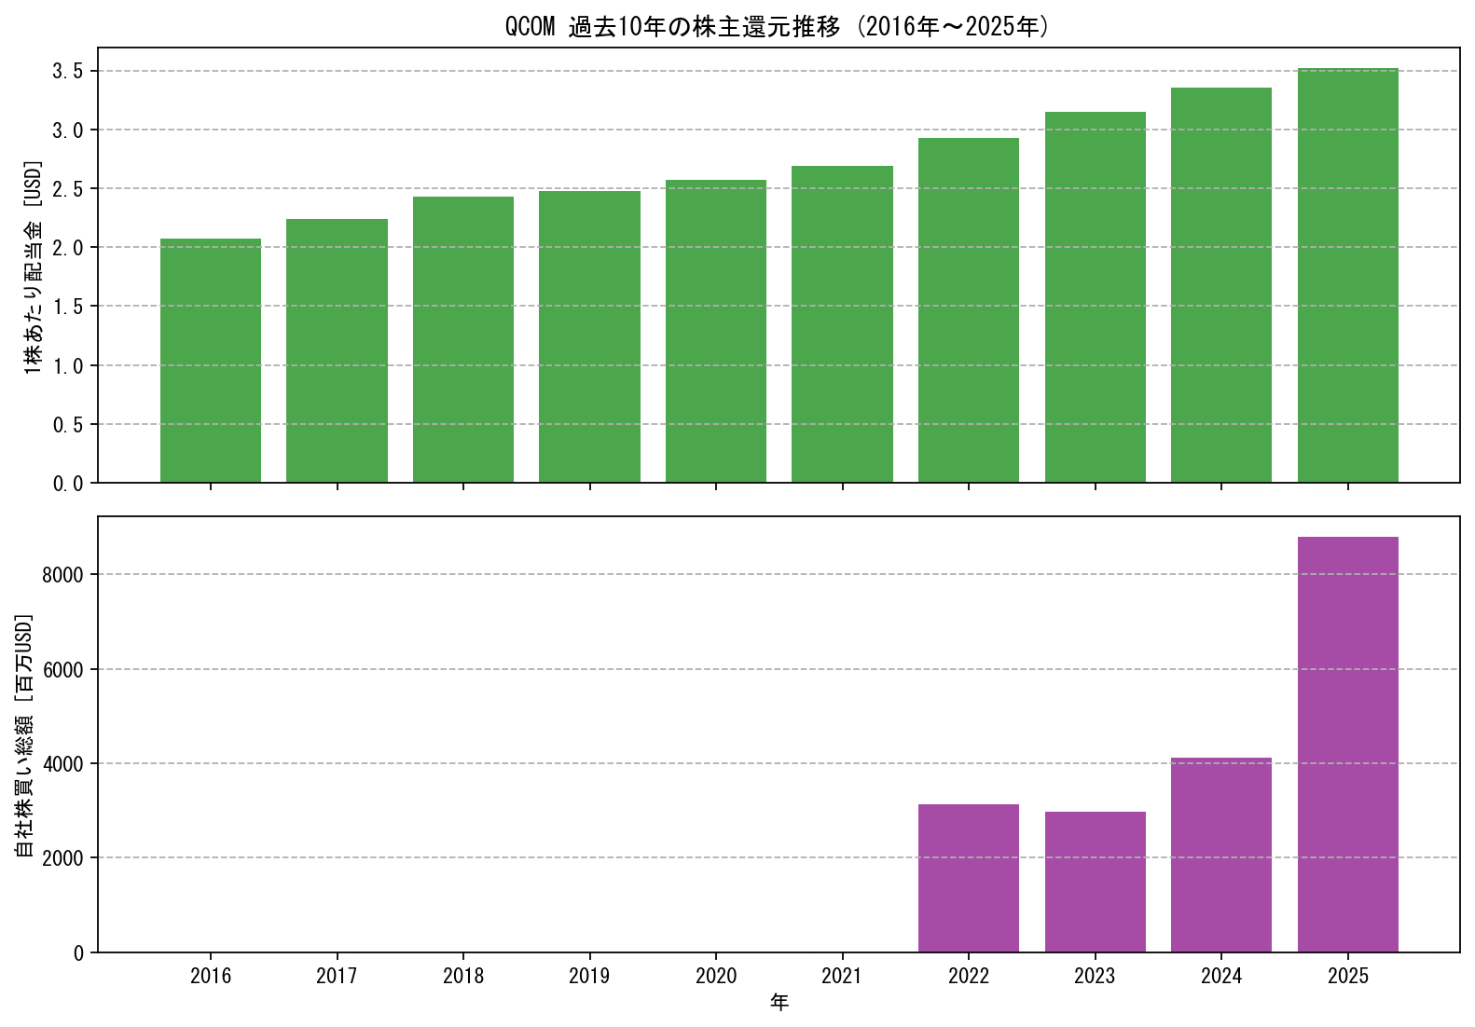Screen dimensions: 1475x1027
Task: Click the y-axis title 1株あたり配当金 [USD]
Action: coord(34,266)
